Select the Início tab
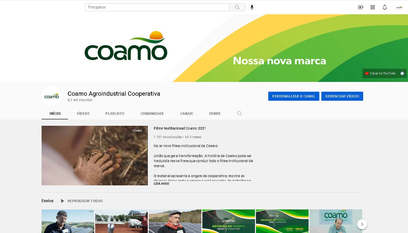The image size is (408, 233). coord(55,113)
